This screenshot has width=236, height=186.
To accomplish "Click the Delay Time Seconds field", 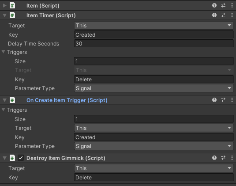I will (154, 44).
